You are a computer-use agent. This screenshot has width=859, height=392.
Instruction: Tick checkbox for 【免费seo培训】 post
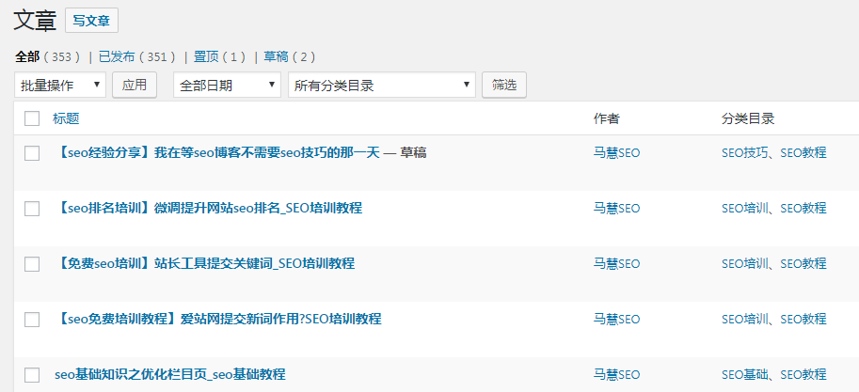[32, 264]
